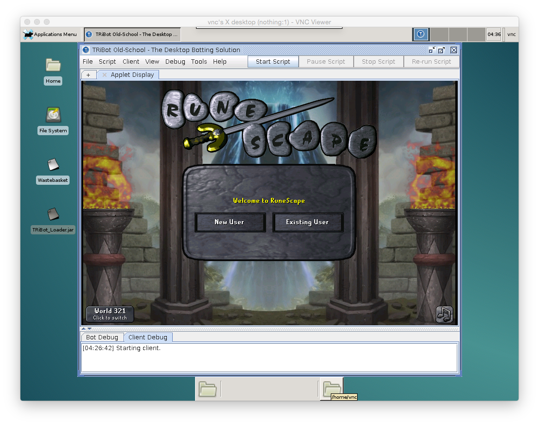The width and height of the screenshot is (539, 425).
Task: Click the Start Script button
Action: [x=273, y=61]
